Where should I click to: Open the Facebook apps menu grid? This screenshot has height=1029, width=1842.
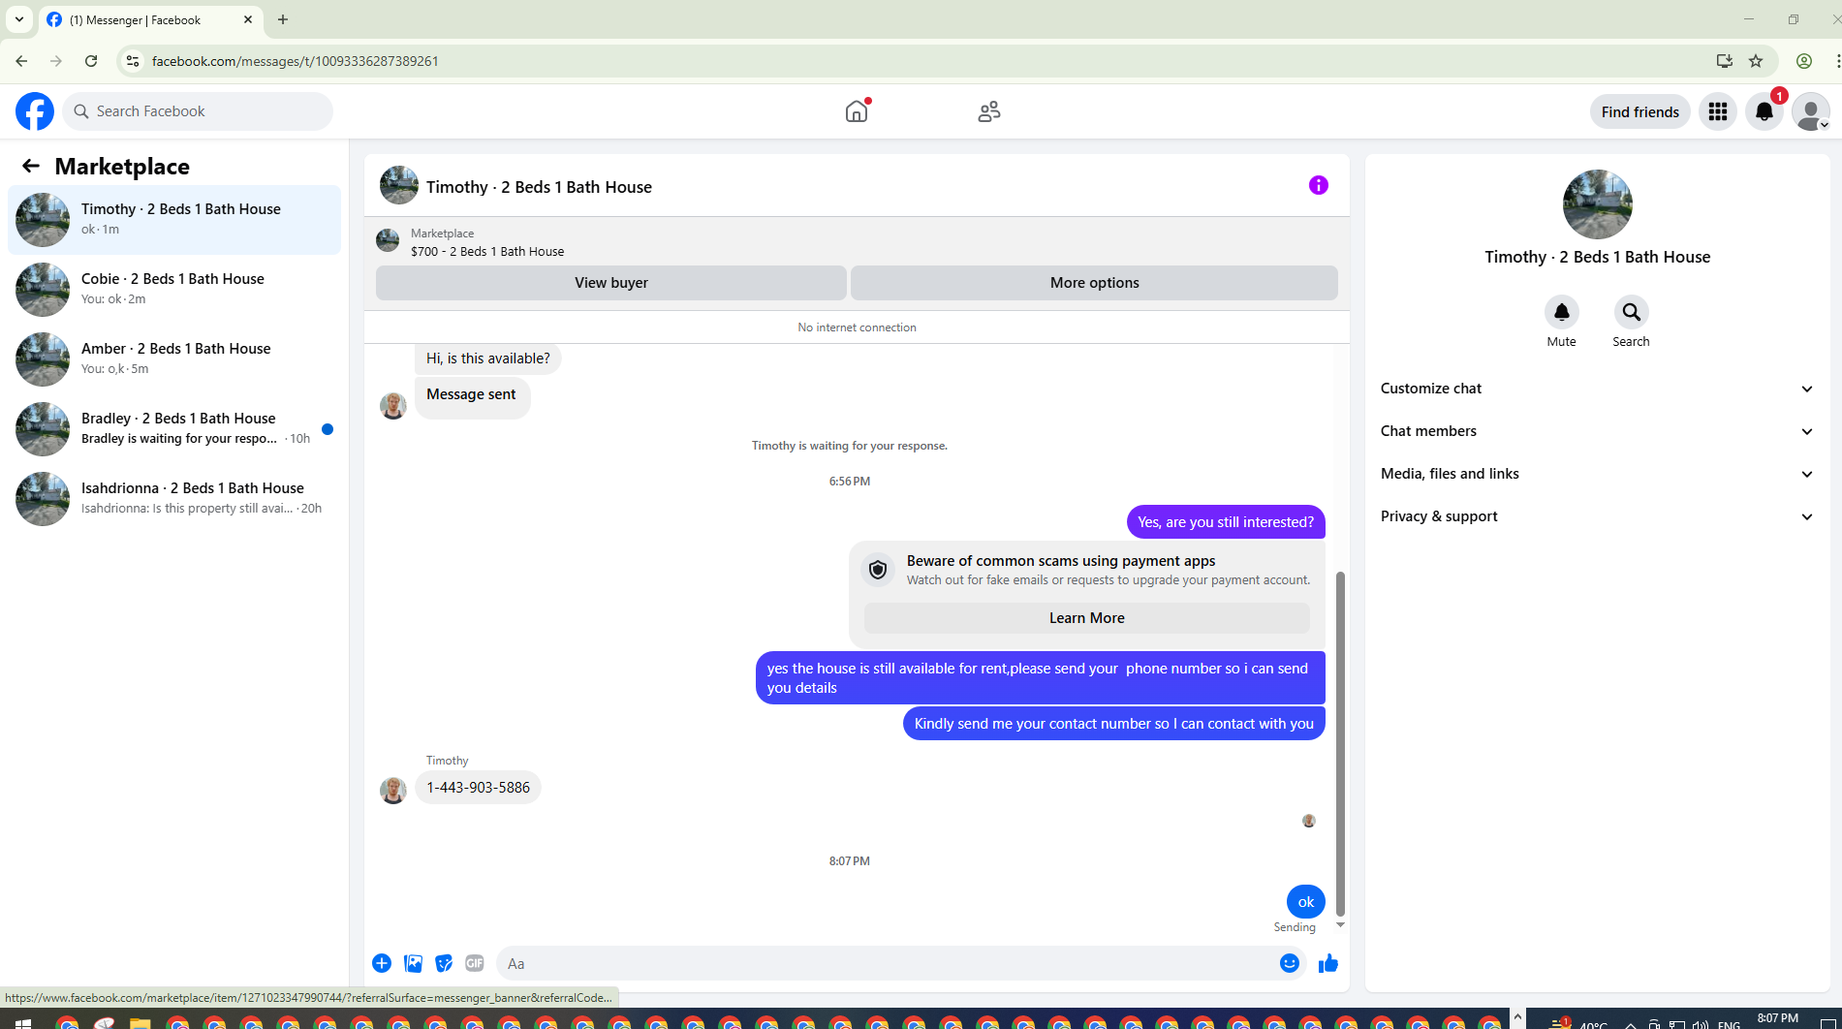(x=1718, y=111)
